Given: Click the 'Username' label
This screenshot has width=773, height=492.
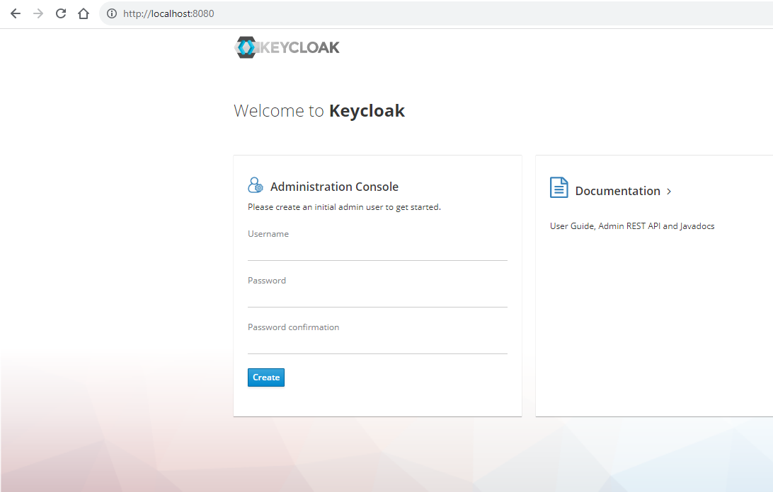Looking at the screenshot, I should click(268, 234).
